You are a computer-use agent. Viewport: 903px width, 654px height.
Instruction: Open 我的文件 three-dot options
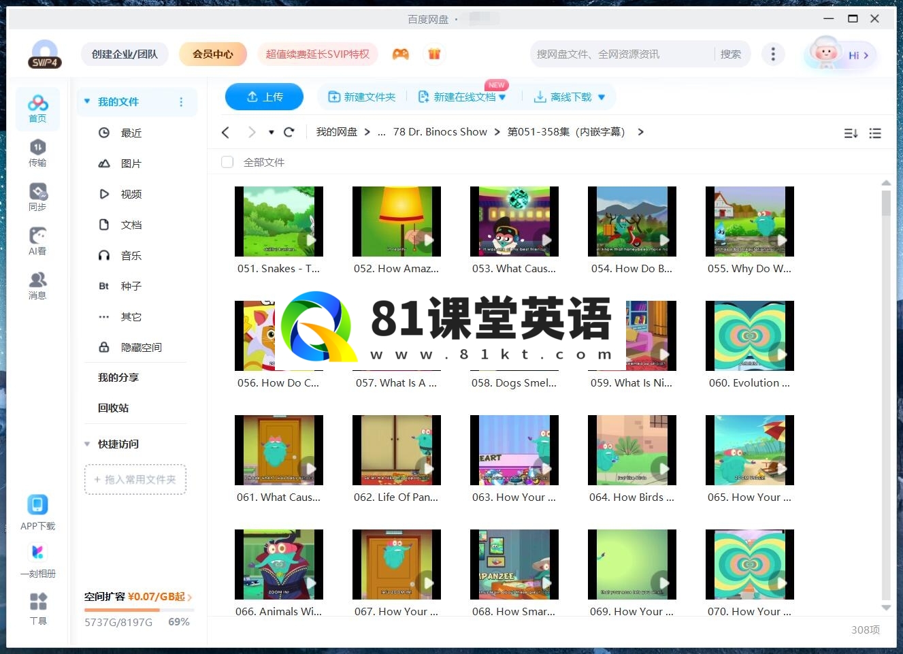click(x=181, y=102)
